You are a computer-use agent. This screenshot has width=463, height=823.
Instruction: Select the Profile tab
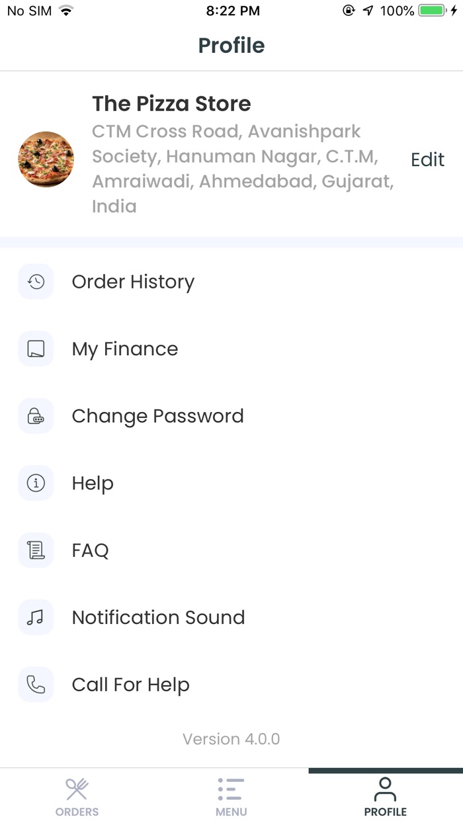click(385, 797)
